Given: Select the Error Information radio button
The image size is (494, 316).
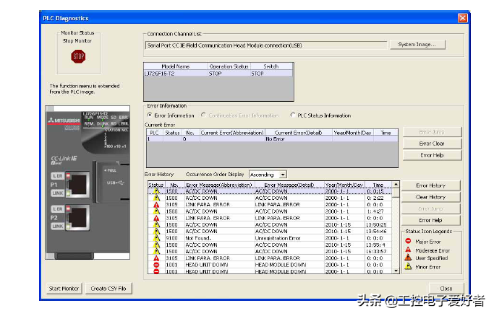Looking at the screenshot, I should (150, 115).
